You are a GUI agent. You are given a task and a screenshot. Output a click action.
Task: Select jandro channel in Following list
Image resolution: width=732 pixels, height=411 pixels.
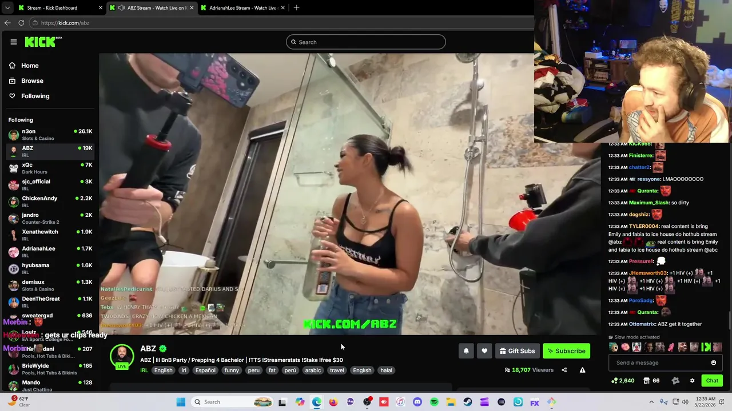tap(50, 218)
